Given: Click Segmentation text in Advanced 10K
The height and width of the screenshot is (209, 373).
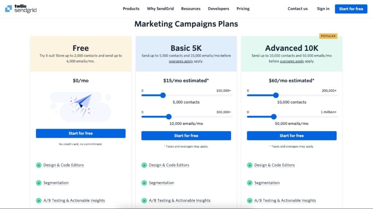Looking at the screenshot, I should pyautogui.click(x=267, y=183).
